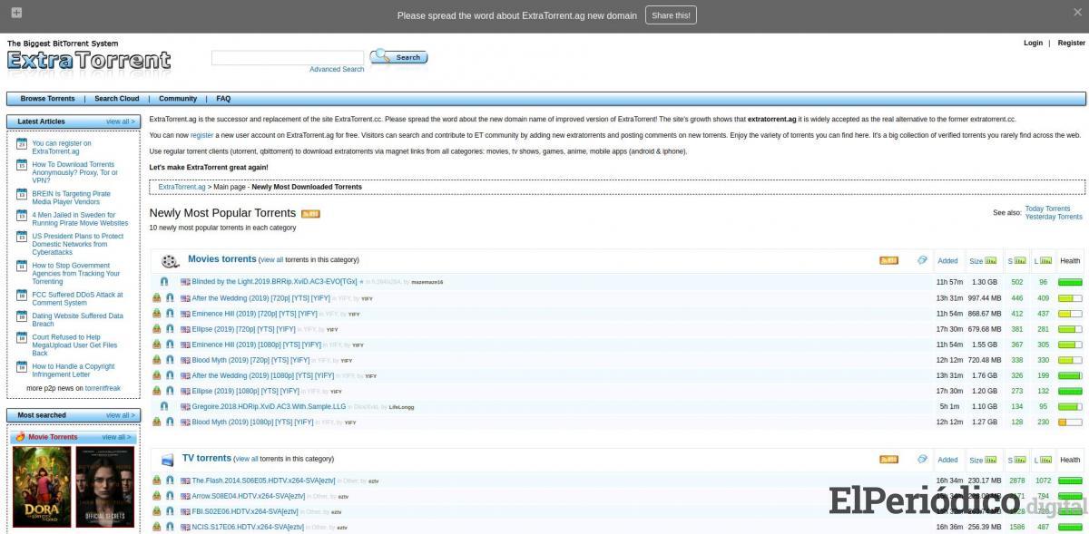Click the blue tag icon in Movies header

point(922,260)
